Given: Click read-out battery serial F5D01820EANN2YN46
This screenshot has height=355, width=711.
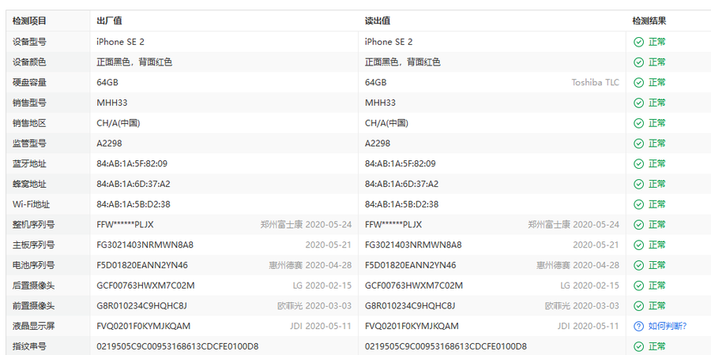Looking at the screenshot, I should click(411, 265).
